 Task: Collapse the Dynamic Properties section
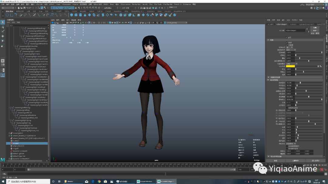point(295,80)
